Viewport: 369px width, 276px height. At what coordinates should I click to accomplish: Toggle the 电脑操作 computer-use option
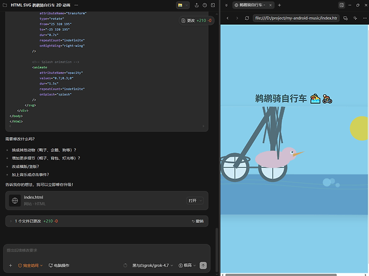[59, 266]
